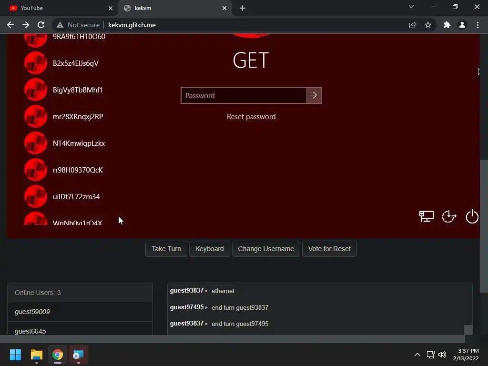The height and width of the screenshot is (366, 488).
Task: Open network icon in system tray
Action: (x=430, y=355)
